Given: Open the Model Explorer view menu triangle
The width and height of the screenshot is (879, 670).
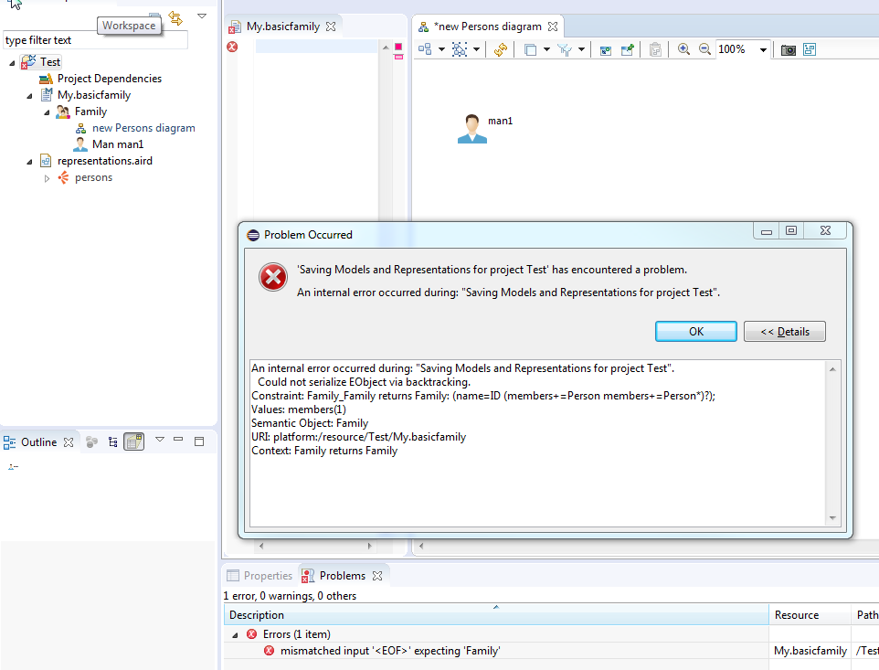Looking at the screenshot, I should pos(202,16).
